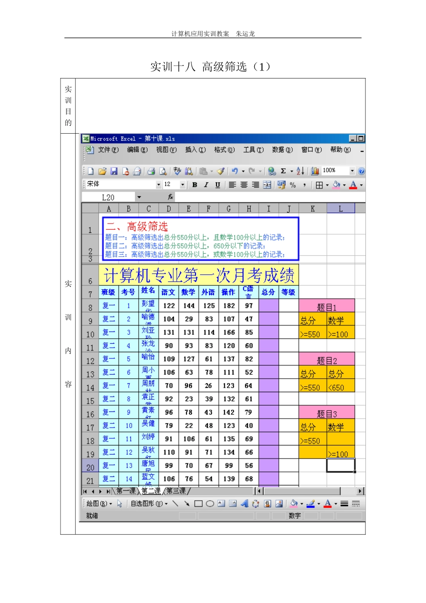Open Excel Help question mark icon

pyautogui.click(x=361, y=171)
